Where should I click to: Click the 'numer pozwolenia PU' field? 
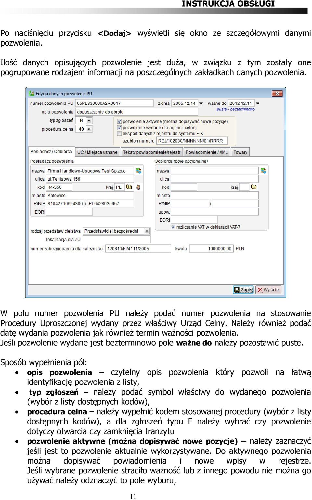[114, 103]
